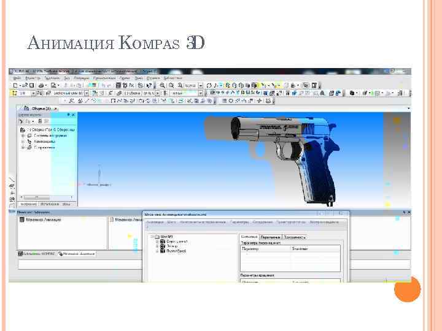Click the Save diskette icon
The width and height of the screenshot is (442, 331).
pyautogui.click(x=31, y=85)
